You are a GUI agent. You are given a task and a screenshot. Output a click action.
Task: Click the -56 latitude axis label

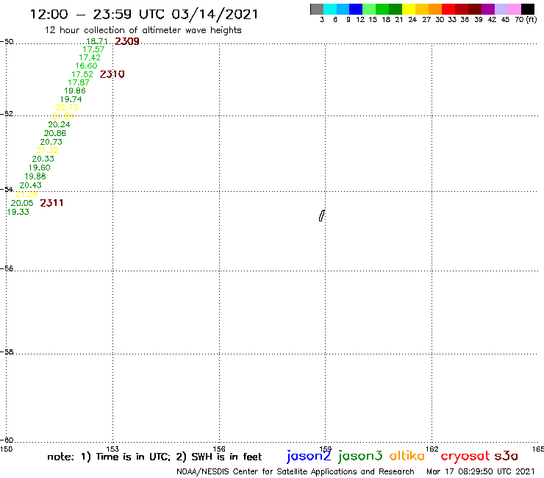point(7,268)
